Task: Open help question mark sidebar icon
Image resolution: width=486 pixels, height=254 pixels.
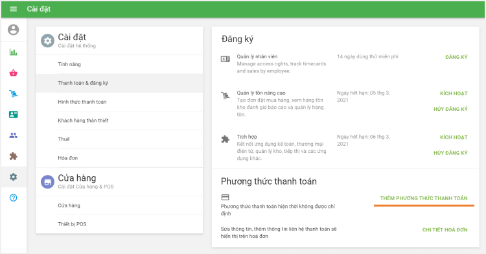Action: (x=14, y=198)
